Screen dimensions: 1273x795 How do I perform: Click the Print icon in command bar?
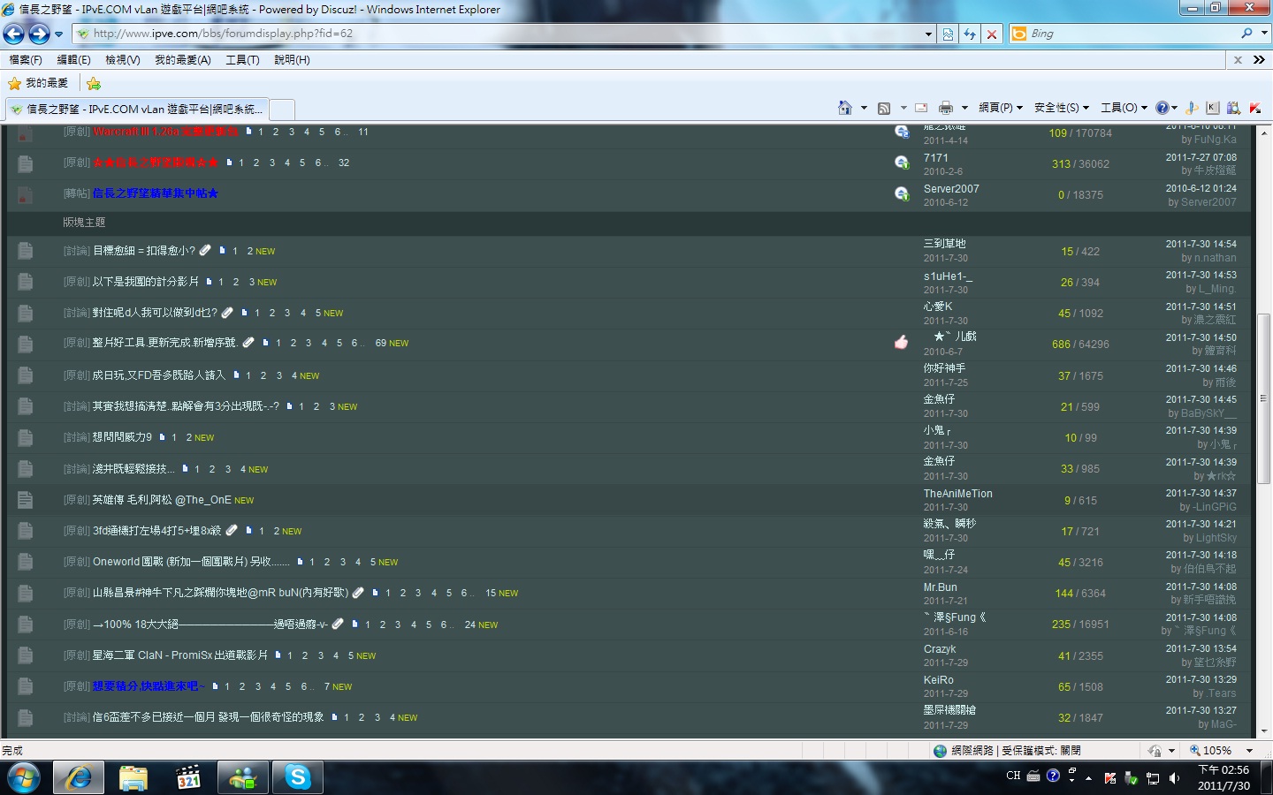(946, 108)
